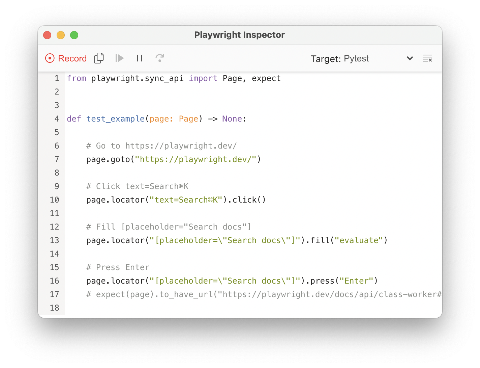
Task: Expand the Pytest target selector chevron
Action: (x=410, y=58)
